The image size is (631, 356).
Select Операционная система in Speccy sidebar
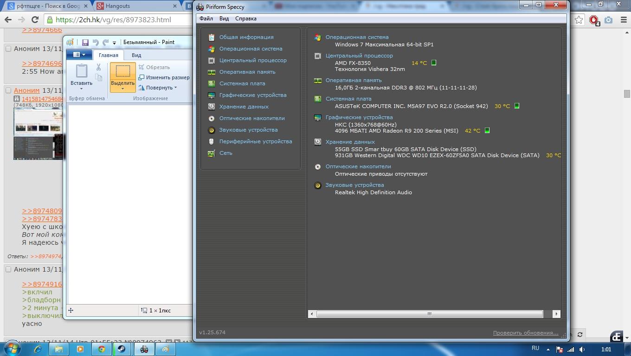[x=251, y=49]
